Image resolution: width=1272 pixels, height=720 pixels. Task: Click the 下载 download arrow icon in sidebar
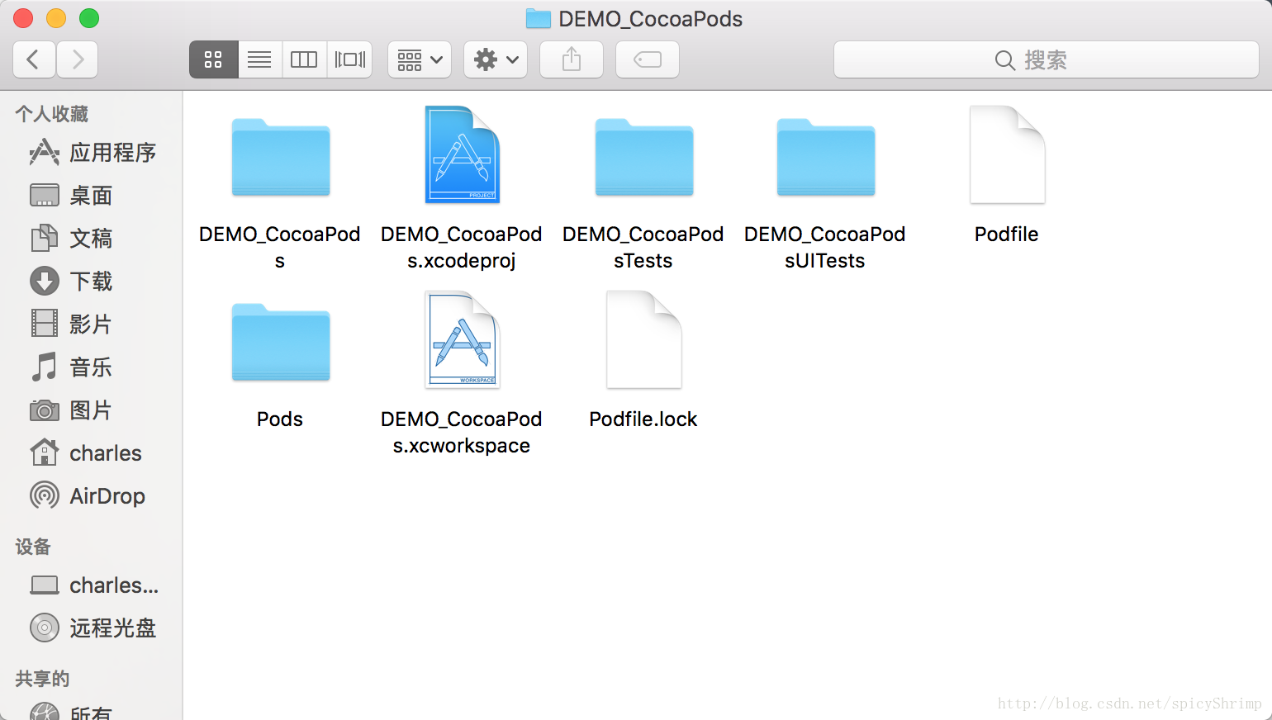(45, 282)
